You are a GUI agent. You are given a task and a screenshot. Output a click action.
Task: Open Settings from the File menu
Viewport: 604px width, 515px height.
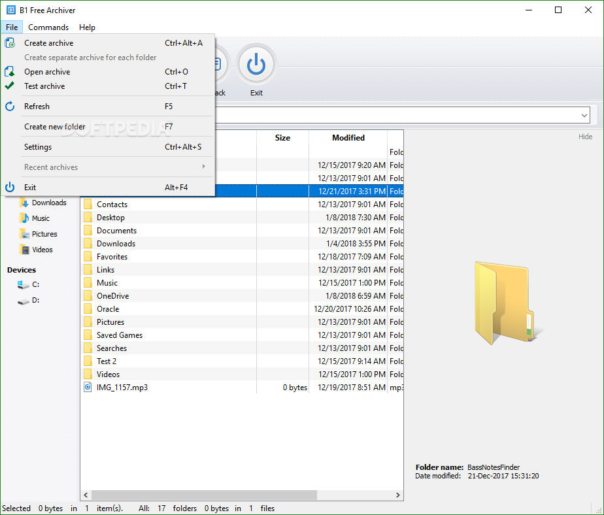(108, 147)
